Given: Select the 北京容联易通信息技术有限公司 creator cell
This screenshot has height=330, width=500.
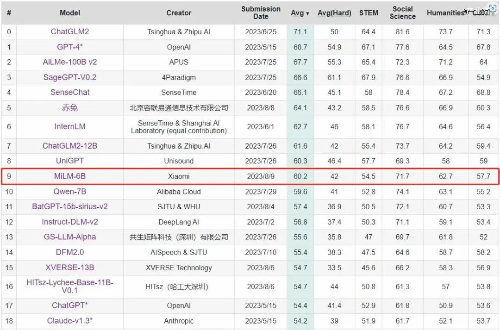Looking at the screenshot, I should point(179,108).
